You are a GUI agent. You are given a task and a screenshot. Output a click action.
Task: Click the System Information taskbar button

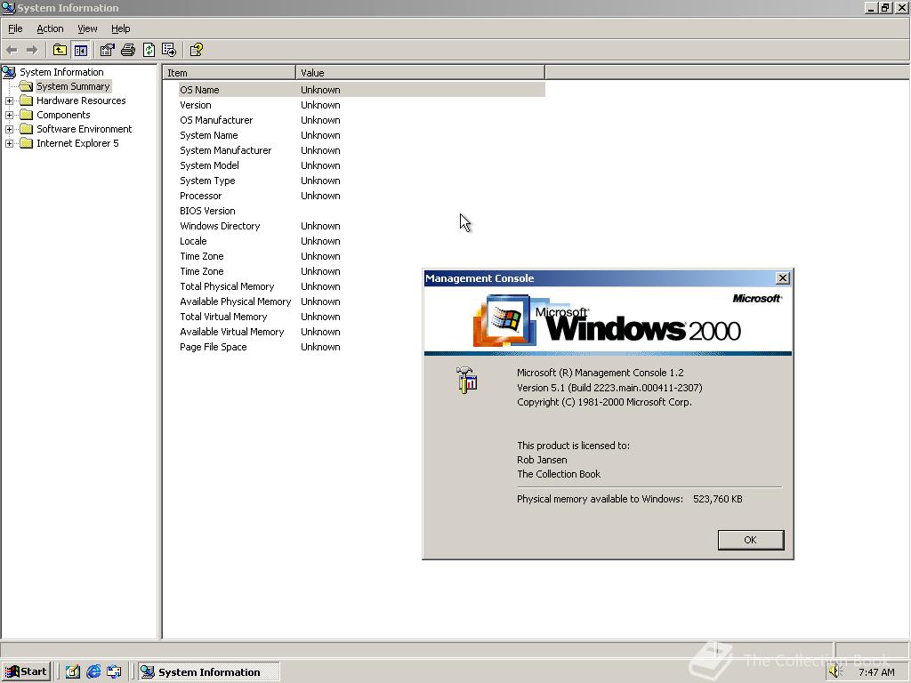(208, 671)
